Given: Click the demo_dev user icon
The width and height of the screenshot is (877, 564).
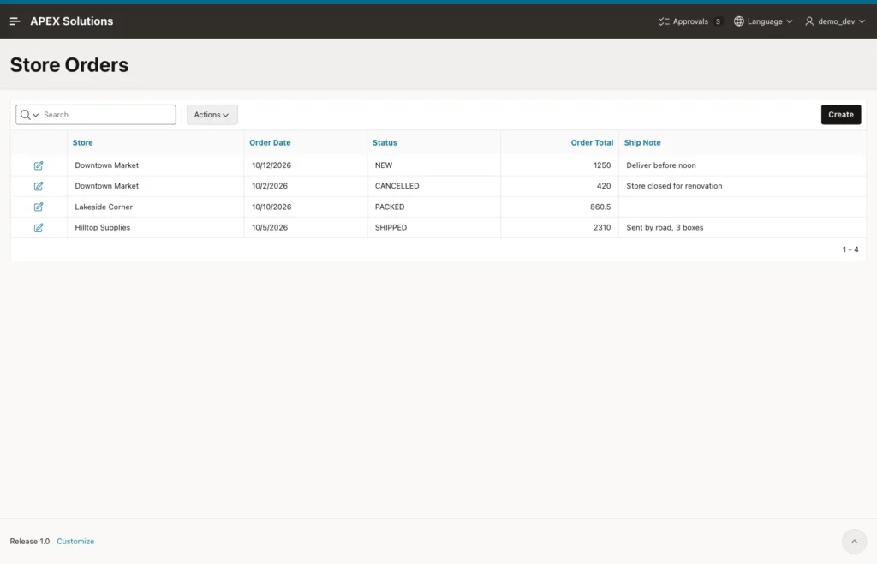Looking at the screenshot, I should pyautogui.click(x=809, y=21).
